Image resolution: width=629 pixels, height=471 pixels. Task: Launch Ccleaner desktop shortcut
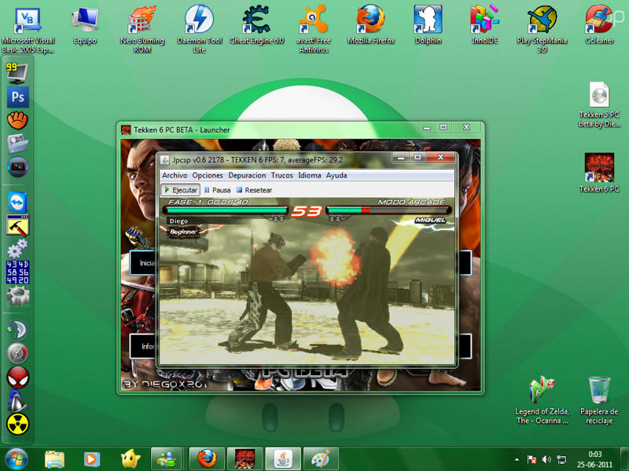599,25
